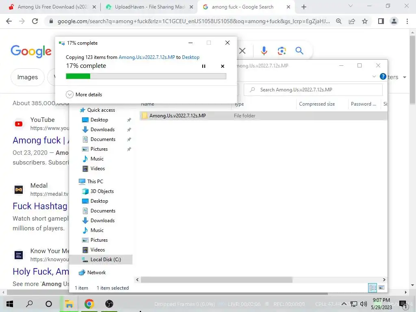Viewport: 416px width, 312px height.
Task: Open Quick access in navigation pane
Action: pos(101,110)
